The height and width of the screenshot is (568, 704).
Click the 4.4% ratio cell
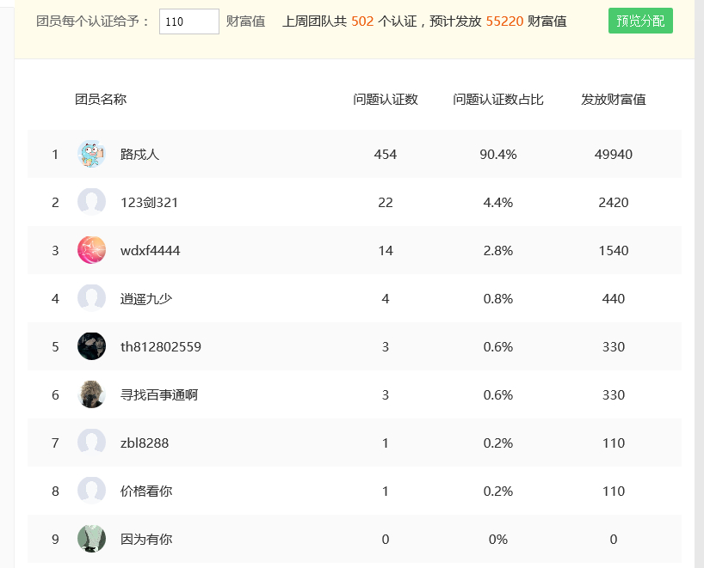[x=498, y=202]
